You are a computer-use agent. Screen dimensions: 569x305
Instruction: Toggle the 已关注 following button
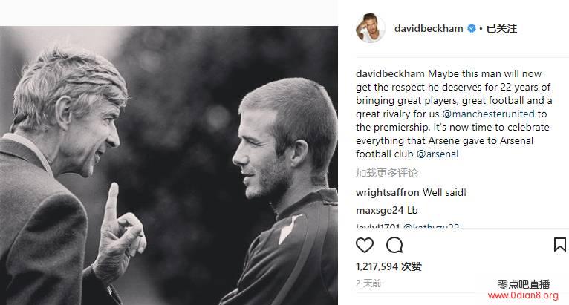pos(501,28)
